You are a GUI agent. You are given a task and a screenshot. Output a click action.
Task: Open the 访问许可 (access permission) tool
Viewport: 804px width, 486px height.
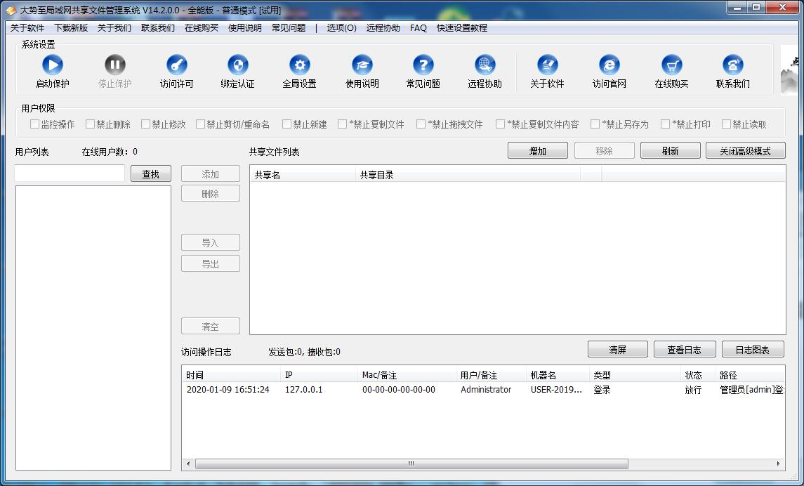click(176, 70)
